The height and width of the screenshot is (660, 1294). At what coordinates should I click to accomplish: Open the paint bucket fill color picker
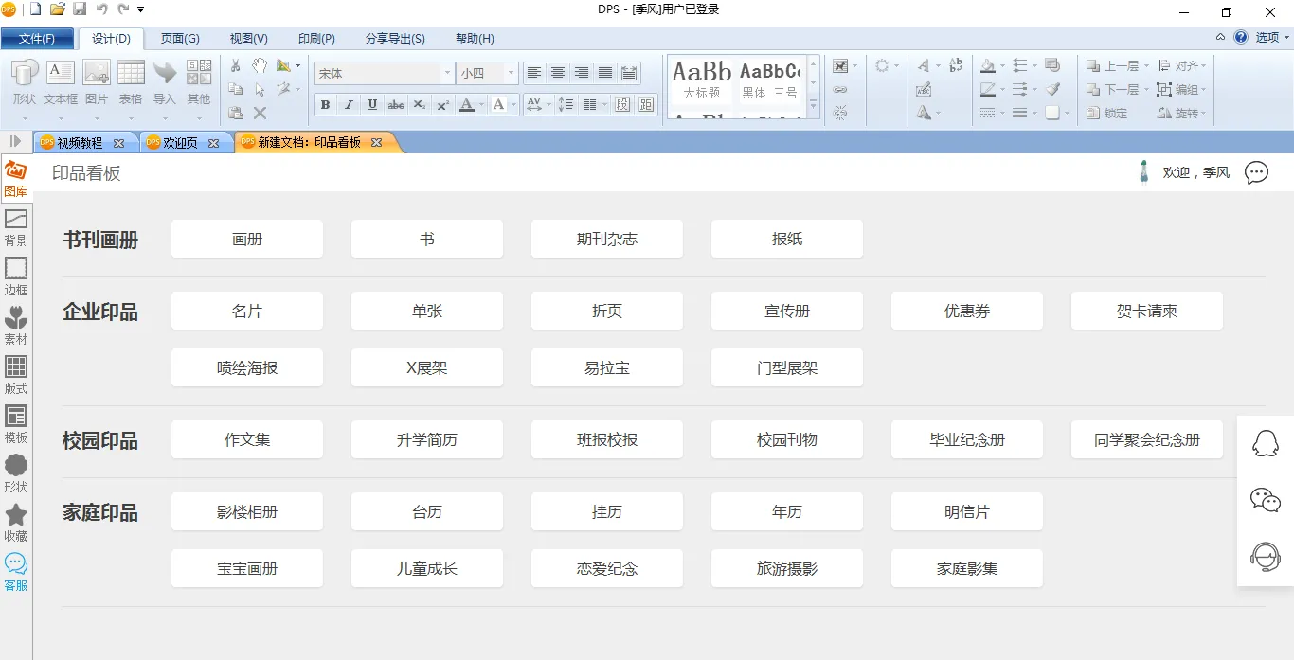point(989,66)
